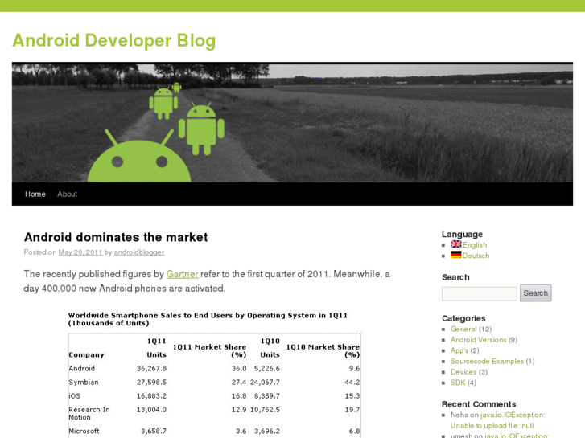The height and width of the screenshot is (438, 585).
Task: Click the Android robots header banner image
Action: point(293,122)
